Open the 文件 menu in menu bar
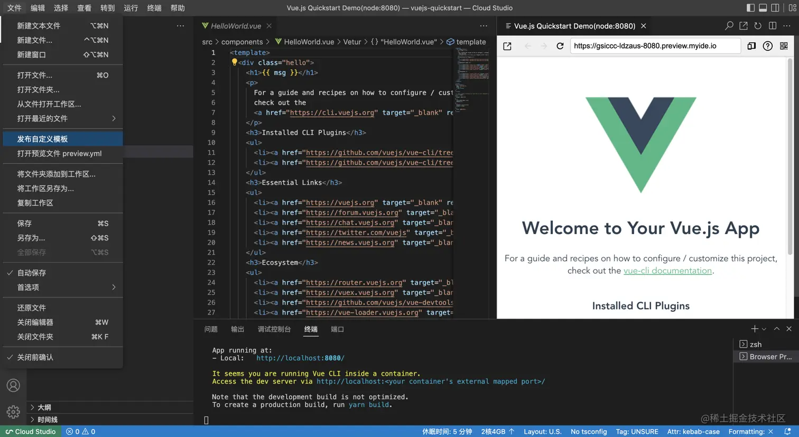799x437 pixels. (14, 8)
